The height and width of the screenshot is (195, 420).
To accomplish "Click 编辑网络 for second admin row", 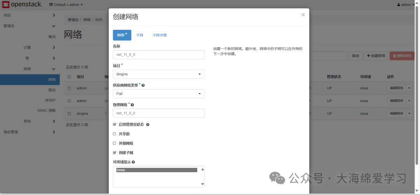I will click(396, 101).
